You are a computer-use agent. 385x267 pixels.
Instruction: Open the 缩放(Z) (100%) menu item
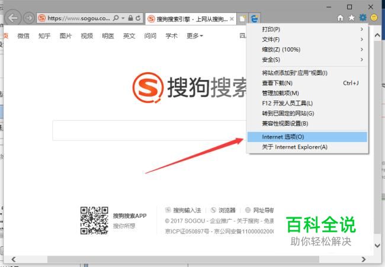click(307, 50)
